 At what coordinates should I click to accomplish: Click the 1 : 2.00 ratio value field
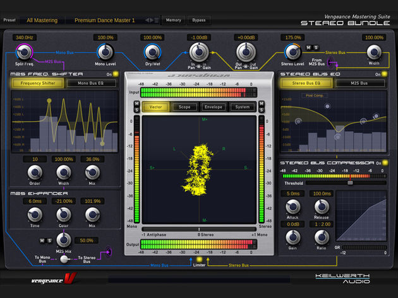click(x=322, y=224)
